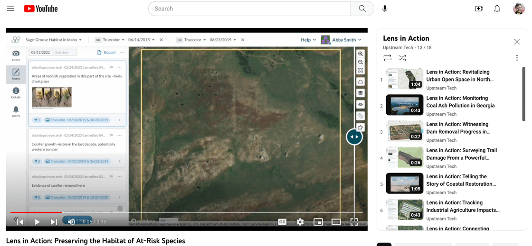
Task: Open the second Truecolor layer dropdown
Action: (x=195, y=40)
